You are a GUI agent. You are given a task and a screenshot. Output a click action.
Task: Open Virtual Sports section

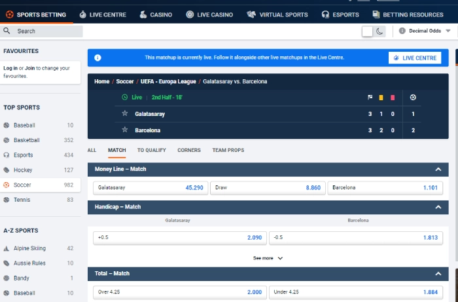(277, 14)
